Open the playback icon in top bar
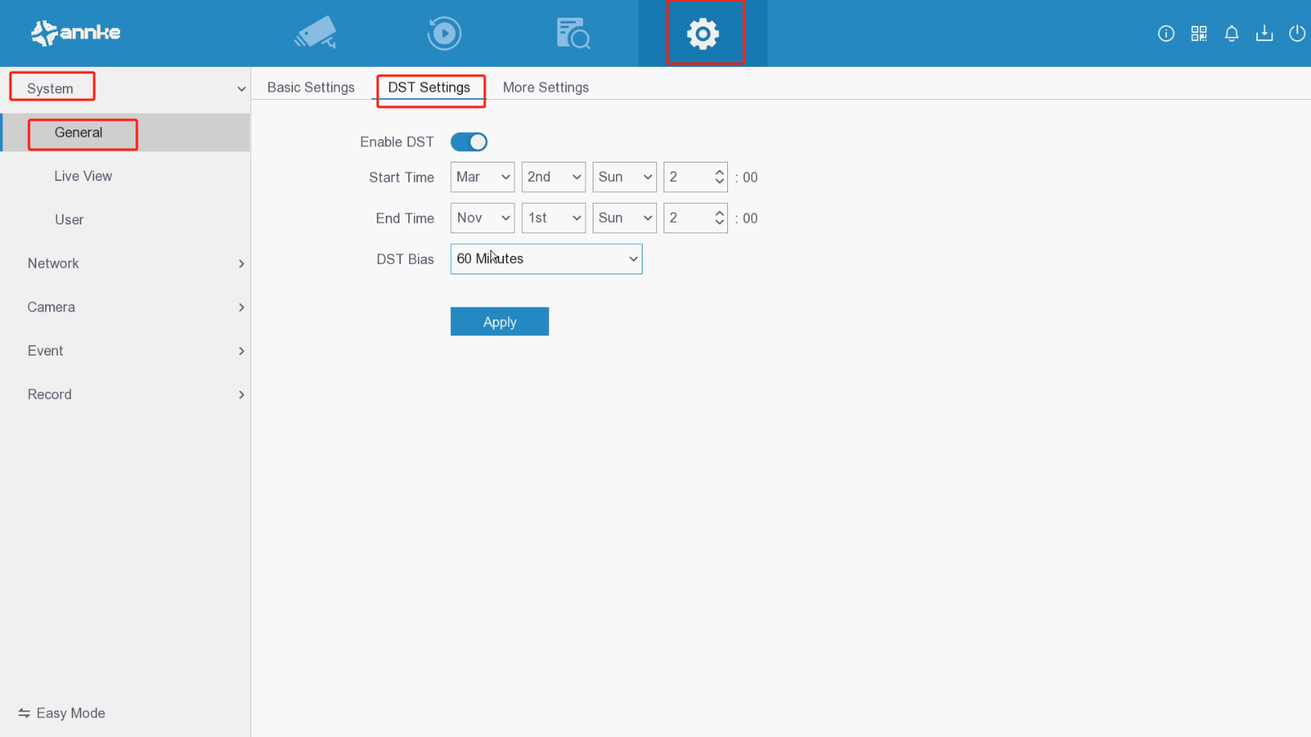 [444, 33]
